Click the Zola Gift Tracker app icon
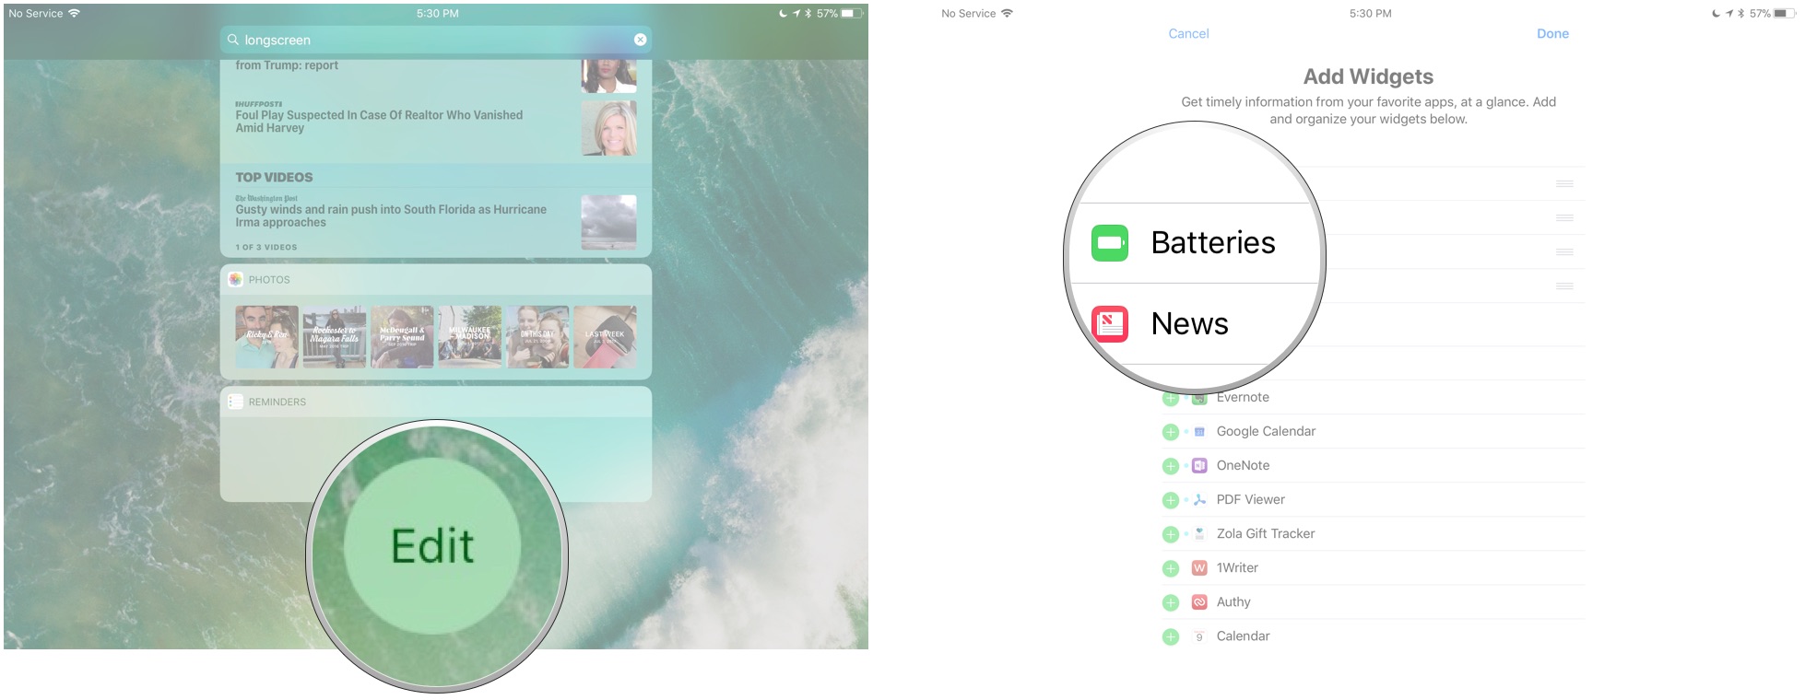Screen dimensions: 1805x700 click(1199, 533)
